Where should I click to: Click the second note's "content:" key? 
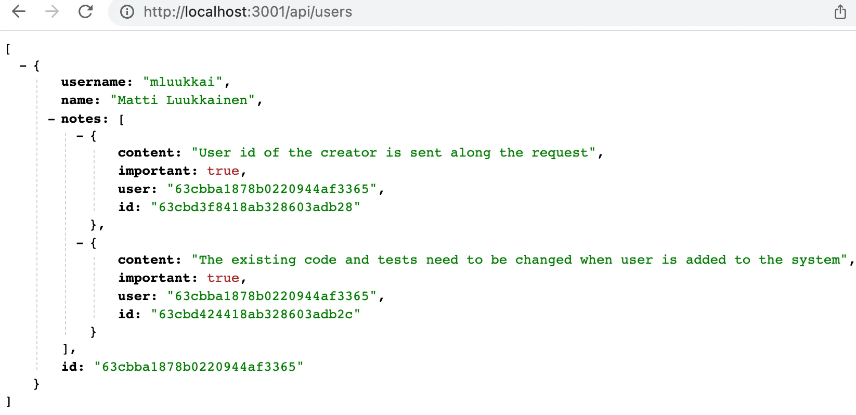[x=150, y=260]
